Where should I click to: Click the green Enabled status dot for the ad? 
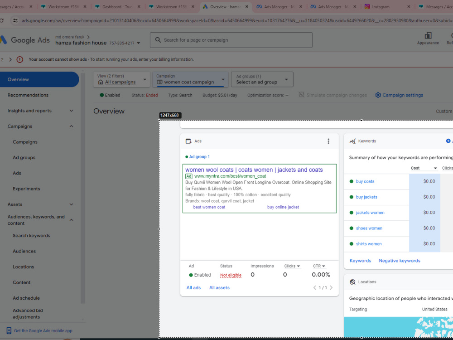[191, 275]
